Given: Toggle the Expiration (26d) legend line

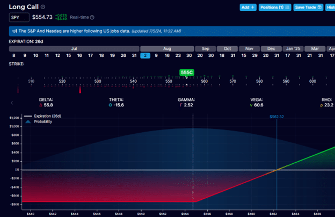Looking at the screenshot, I should [x=43, y=117].
